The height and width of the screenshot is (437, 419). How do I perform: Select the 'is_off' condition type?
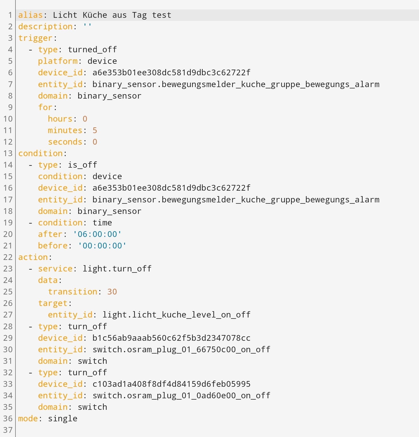tap(82, 164)
